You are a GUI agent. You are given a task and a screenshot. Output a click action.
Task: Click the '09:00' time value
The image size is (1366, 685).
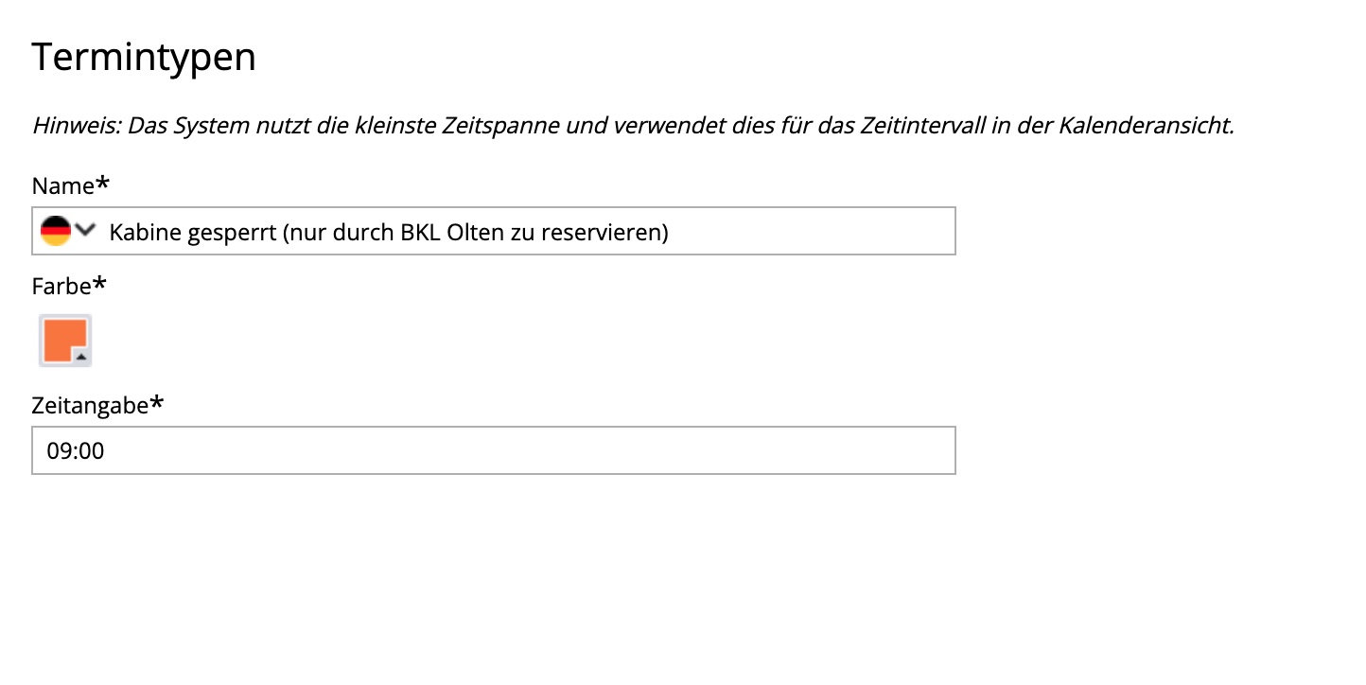coord(76,451)
